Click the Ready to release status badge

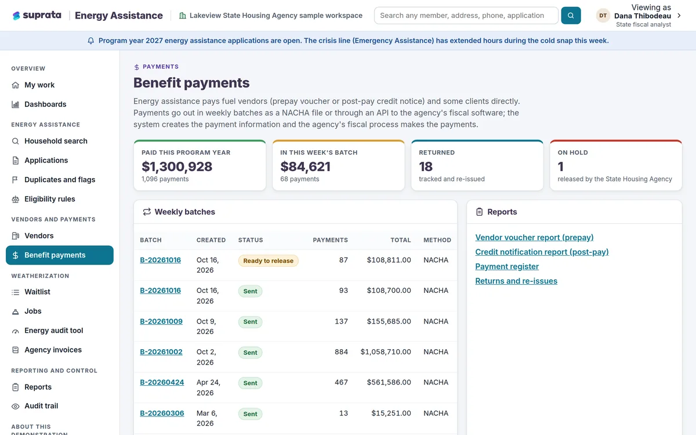pos(269,261)
